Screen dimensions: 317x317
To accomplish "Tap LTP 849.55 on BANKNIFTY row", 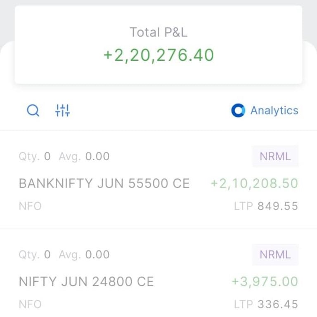I will pos(266,206).
